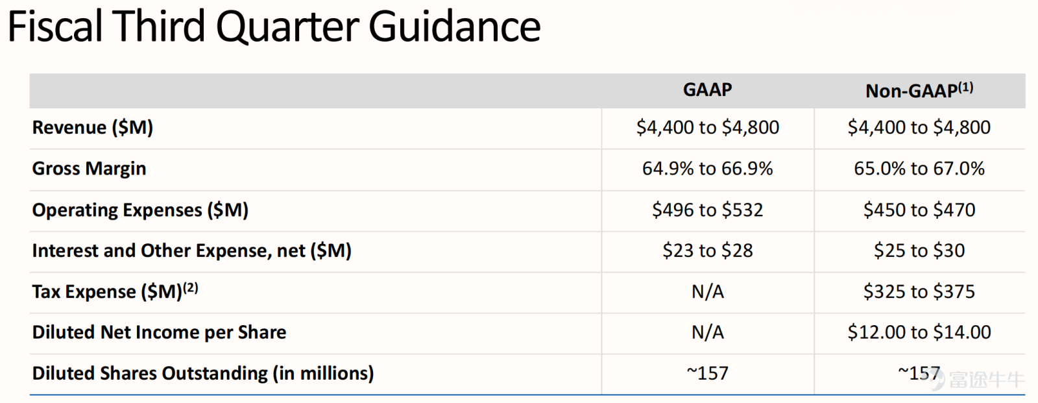Click the footnote (2) superscript on Tax Expense
The image size is (1038, 403).
click(x=190, y=287)
